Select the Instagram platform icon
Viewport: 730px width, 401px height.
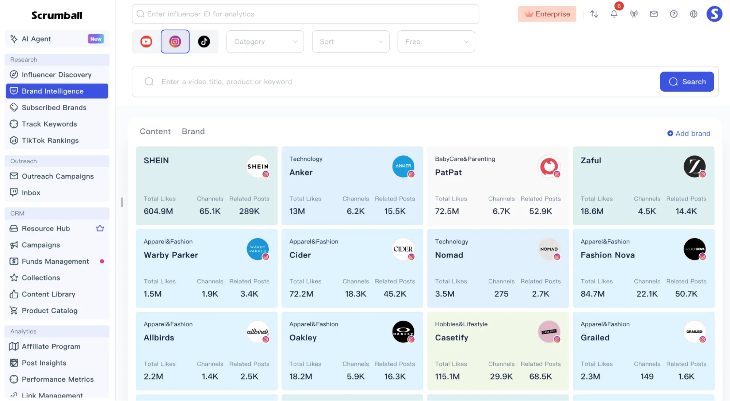tap(175, 42)
